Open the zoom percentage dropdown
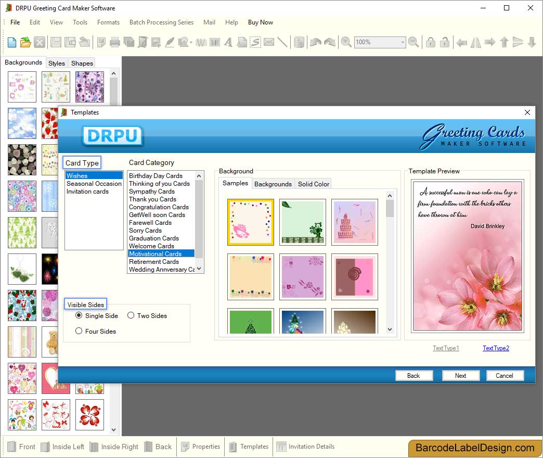The image size is (543, 458). click(403, 42)
